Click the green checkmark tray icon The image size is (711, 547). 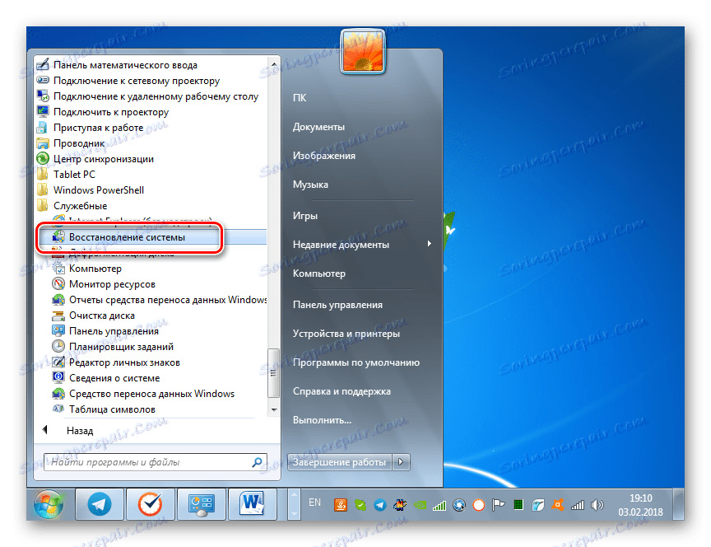[x=360, y=505]
